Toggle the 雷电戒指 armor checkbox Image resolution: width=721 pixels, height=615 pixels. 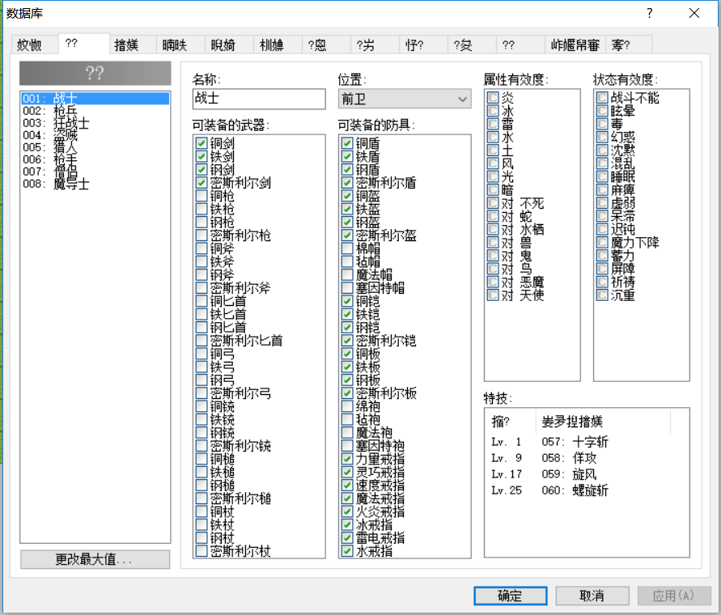(347, 538)
